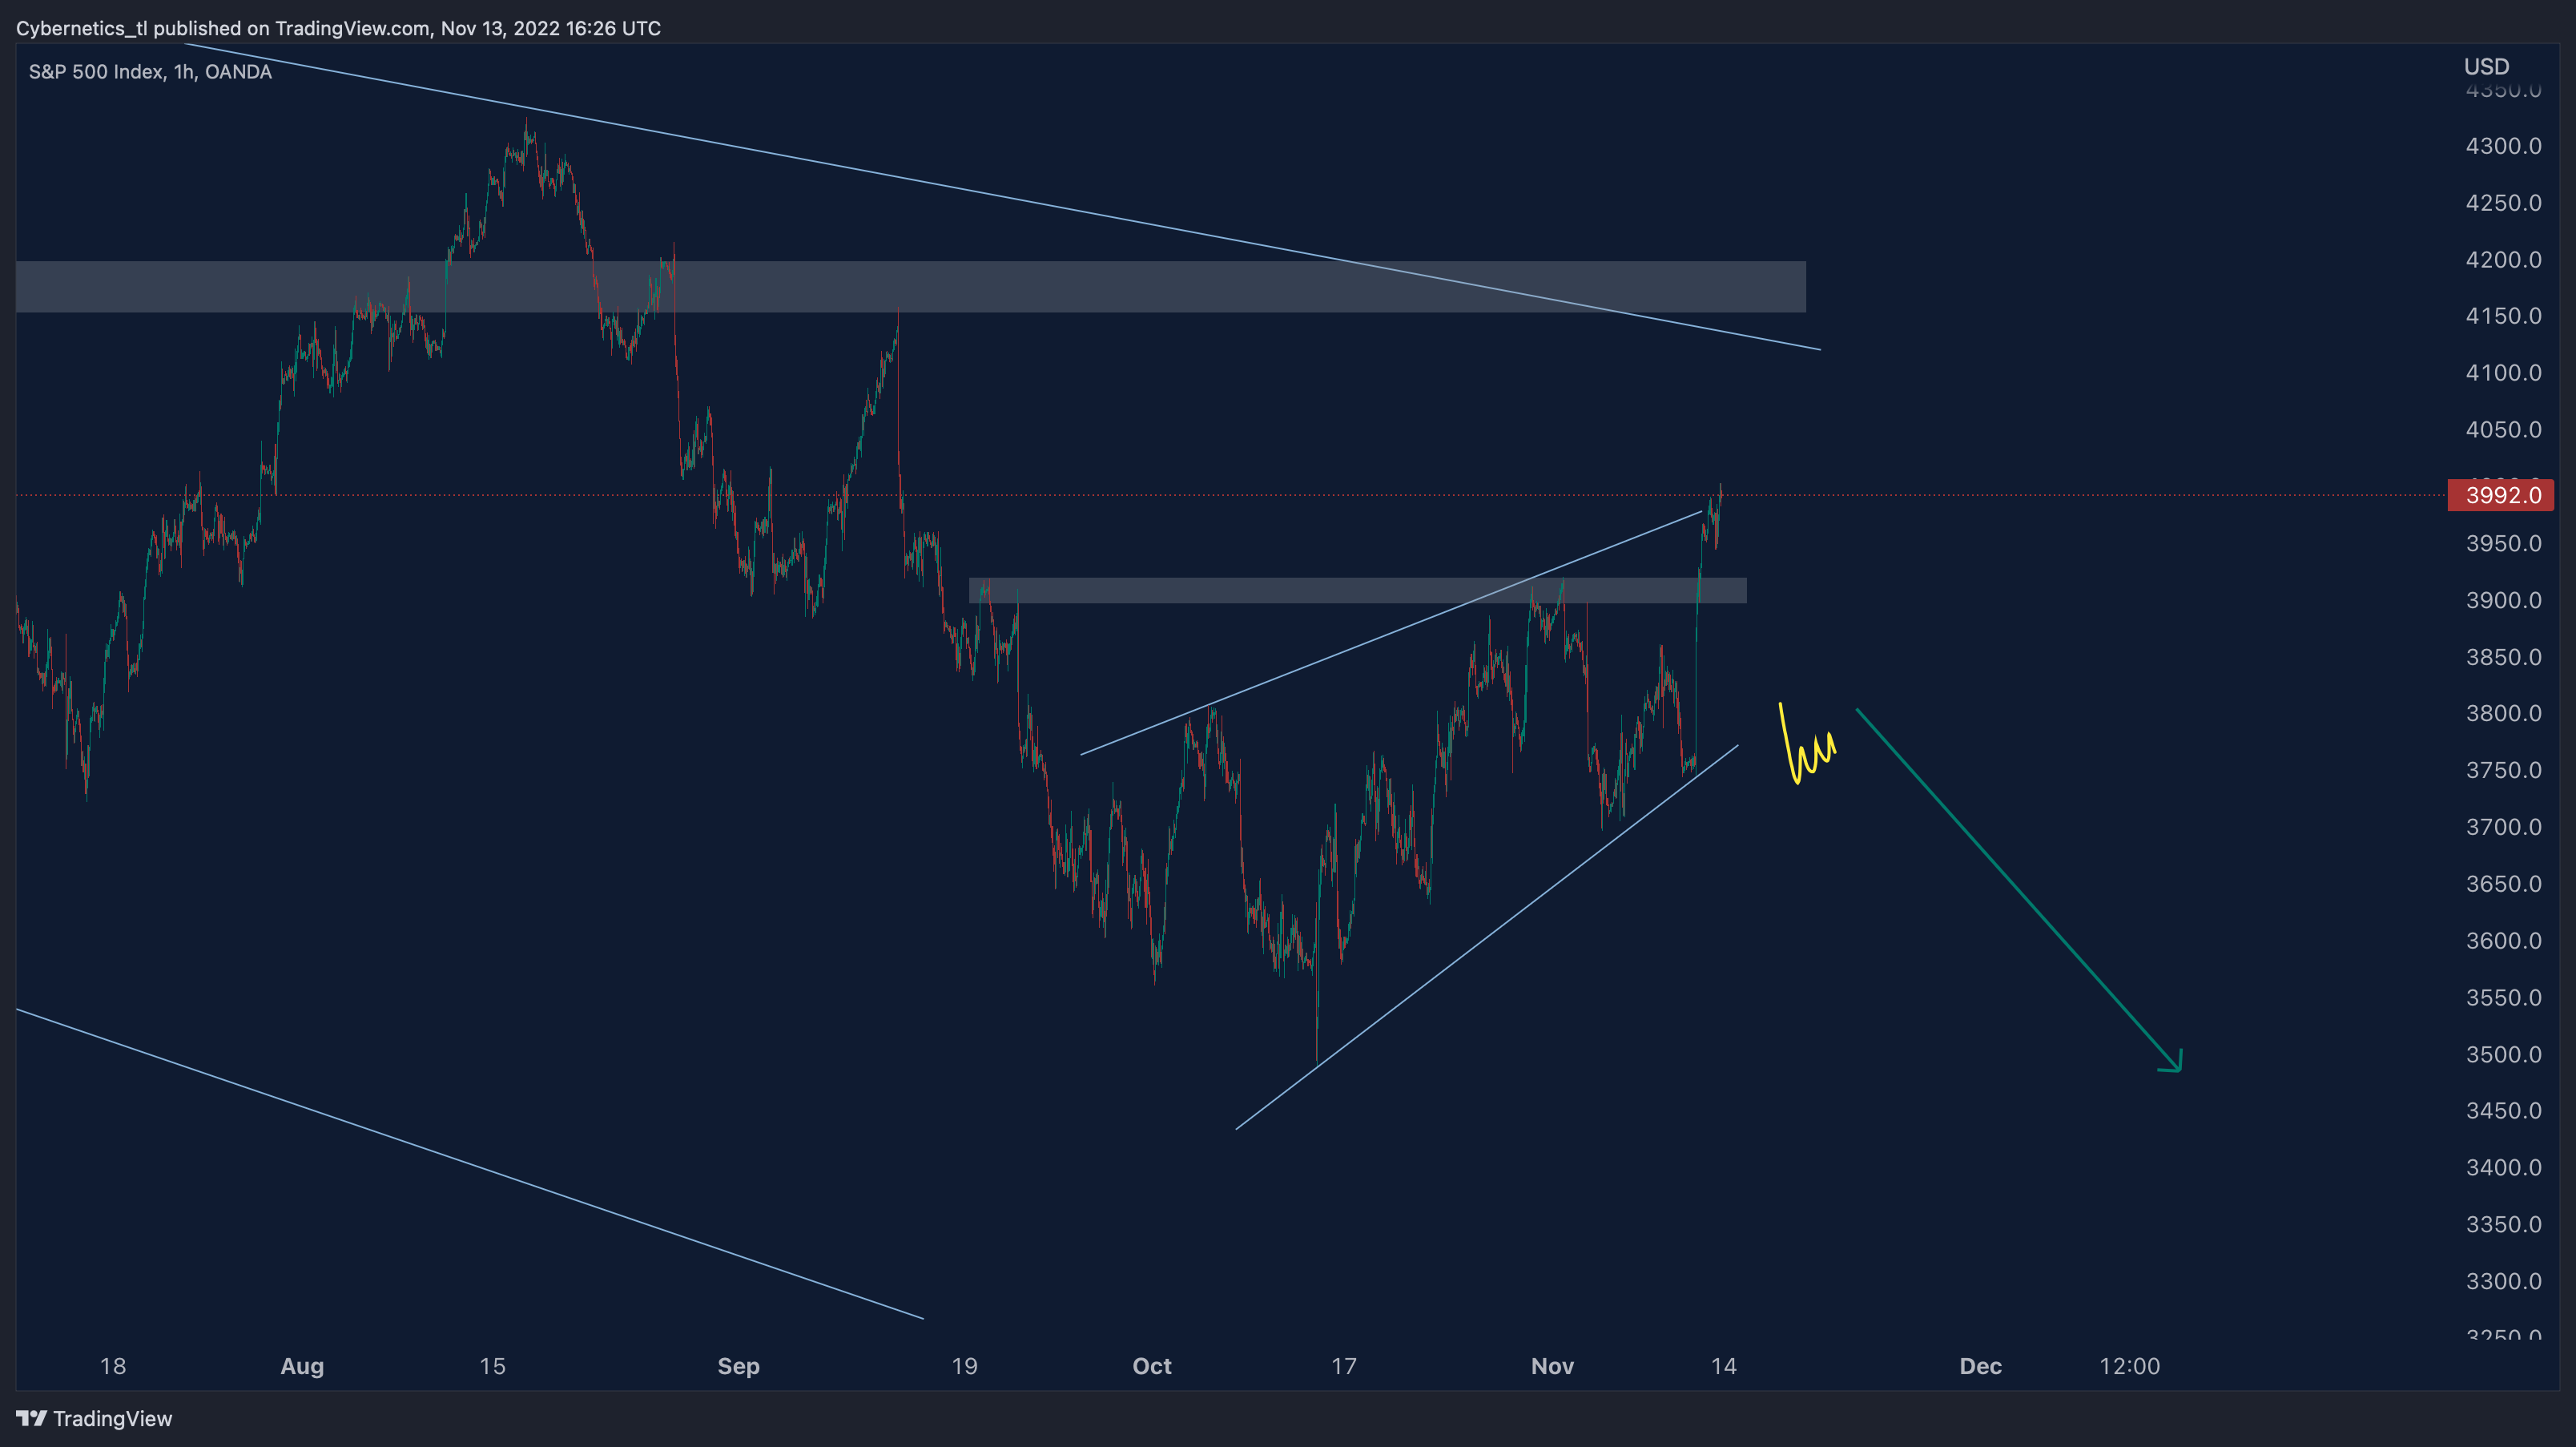The image size is (2576, 1447).
Task: Click the current price label 3992.0
Action: click(x=2501, y=495)
